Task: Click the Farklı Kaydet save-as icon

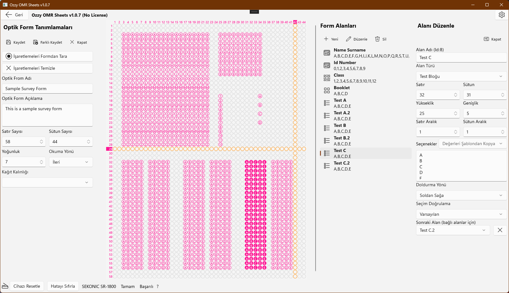Action: point(35,42)
